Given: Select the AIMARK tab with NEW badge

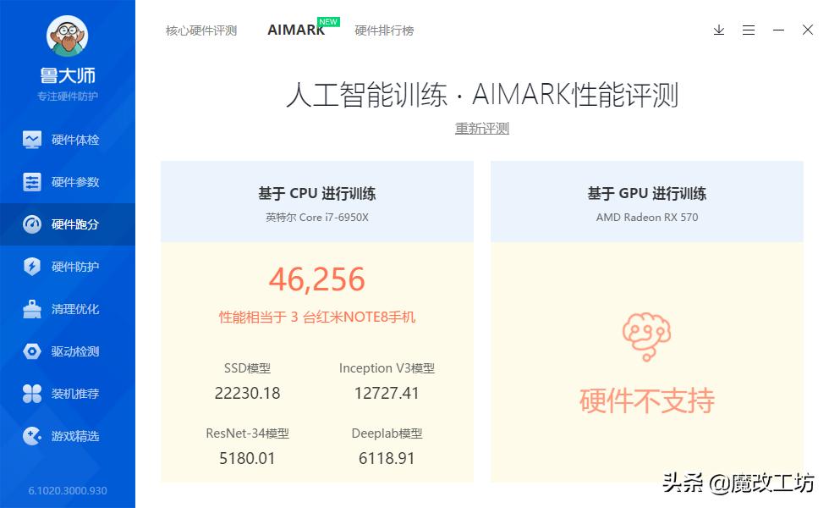Looking at the screenshot, I should tap(294, 30).
